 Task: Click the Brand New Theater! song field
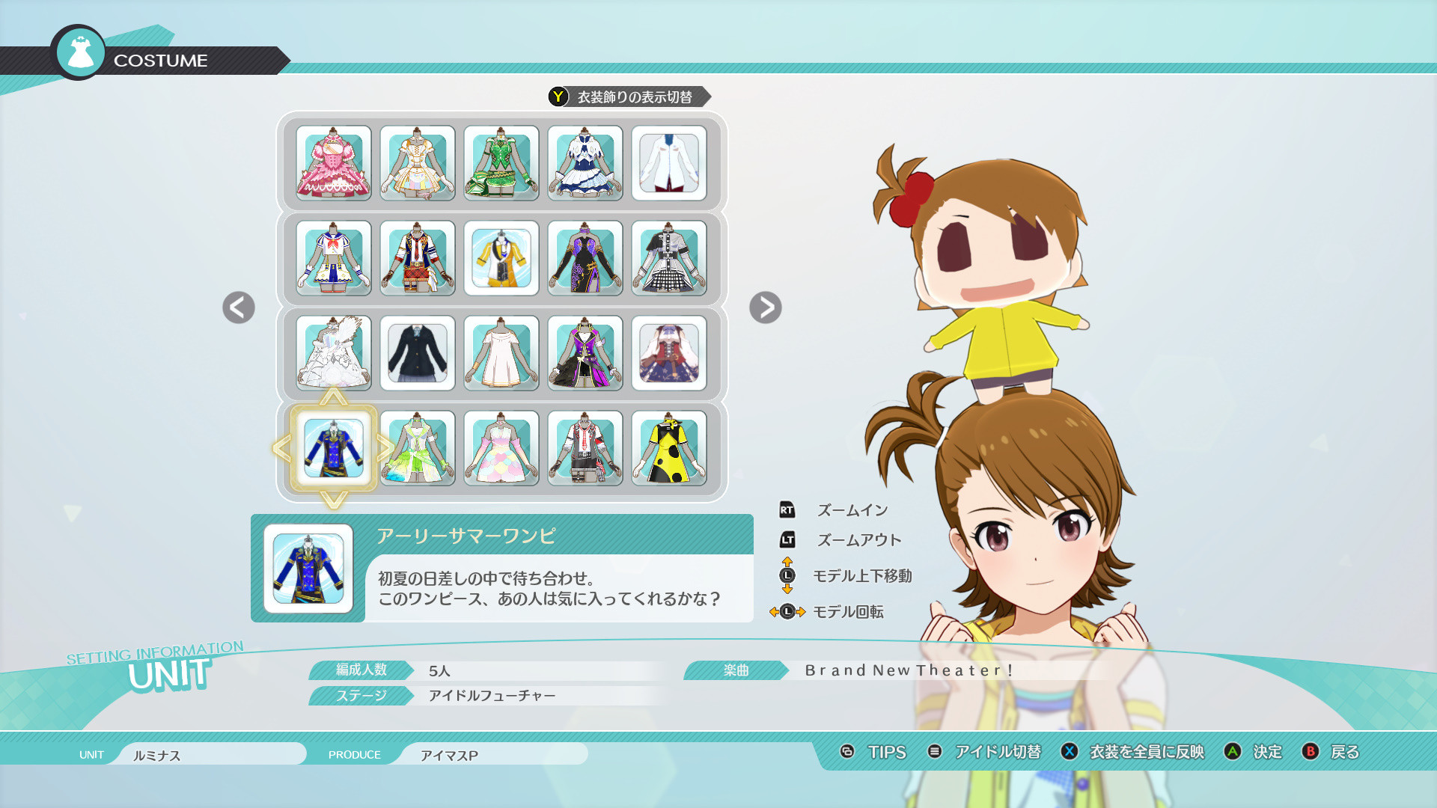coord(909,671)
